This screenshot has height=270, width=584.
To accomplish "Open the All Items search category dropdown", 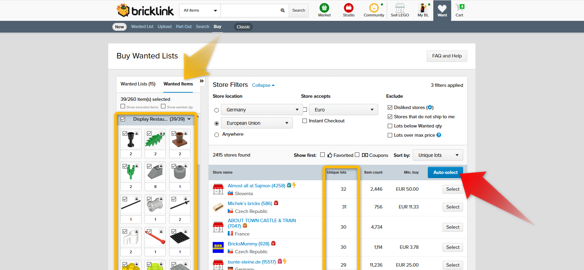I will pos(200,11).
